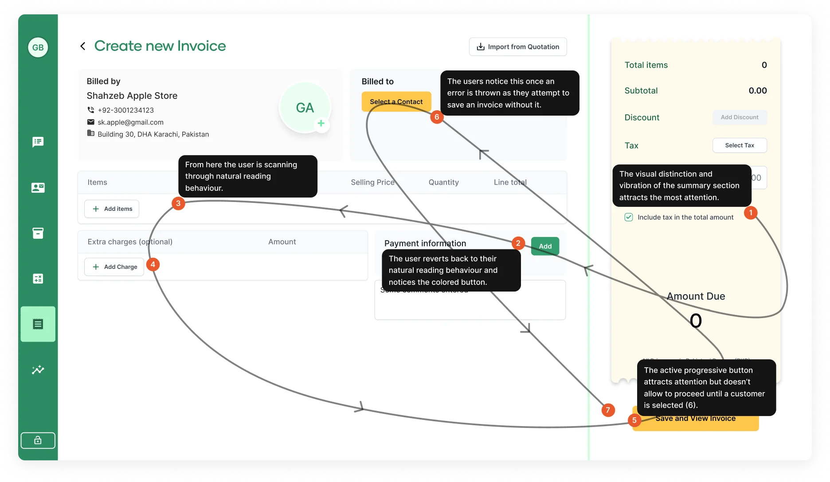Open the contacts section in the sidebar
The image size is (830, 482).
pyautogui.click(x=38, y=187)
